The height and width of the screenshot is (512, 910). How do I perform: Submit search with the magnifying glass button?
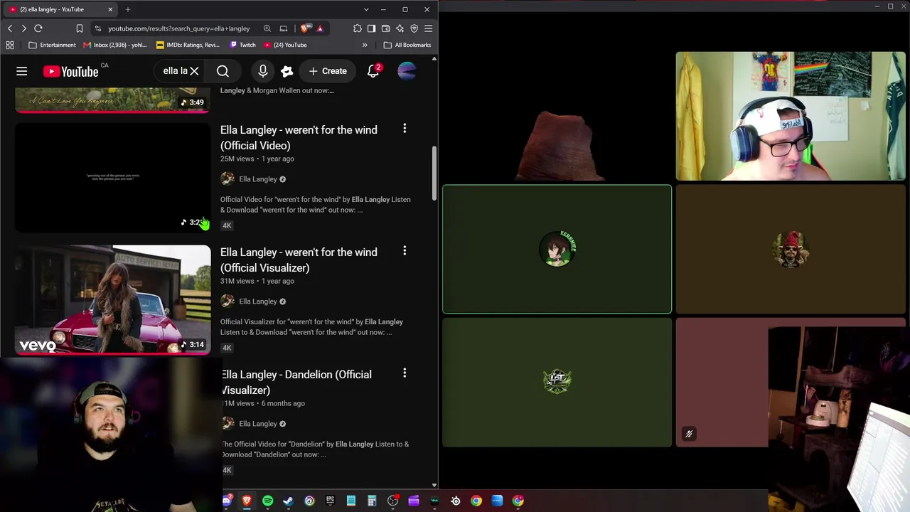pyautogui.click(x=223, y=71)
